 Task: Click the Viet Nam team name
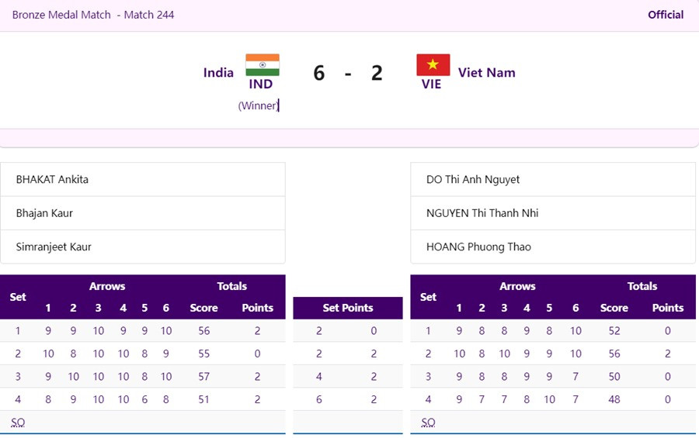[x=486, y=72]
